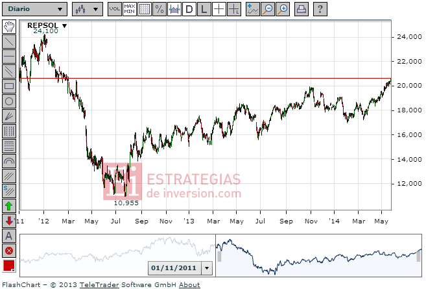The height and width of the screenshot is (289, 426).
Task: Open the red drawing color picker
Action: pos(9,266)
